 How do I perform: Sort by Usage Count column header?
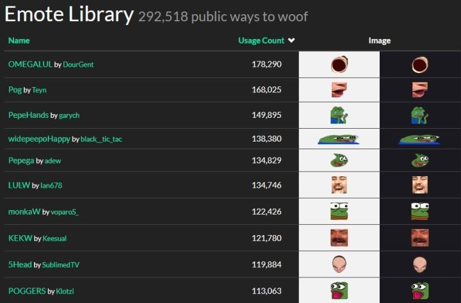(x=261, y=40)
